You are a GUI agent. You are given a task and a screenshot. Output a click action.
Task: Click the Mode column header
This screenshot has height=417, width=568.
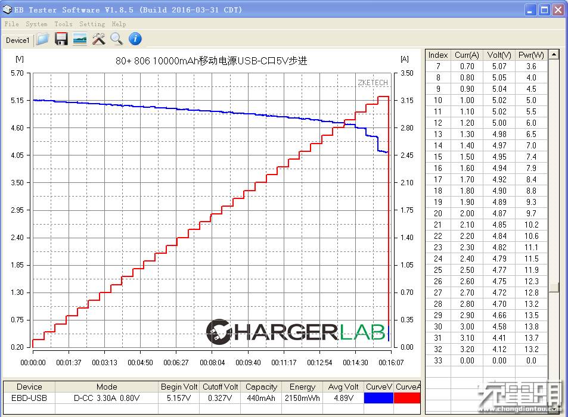pos(107,387)
